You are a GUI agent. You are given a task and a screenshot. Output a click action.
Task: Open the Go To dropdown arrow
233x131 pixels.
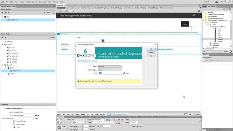tap(121, 73)
